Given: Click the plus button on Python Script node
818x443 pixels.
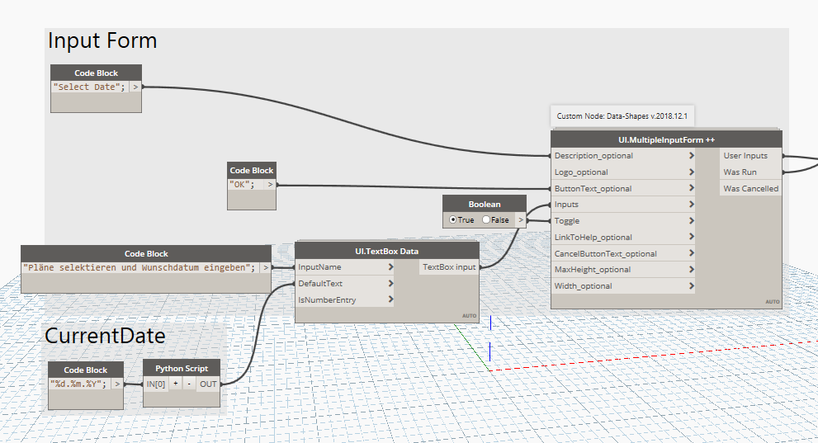Looking at the screenshot, I should click(x=175, y=384).
